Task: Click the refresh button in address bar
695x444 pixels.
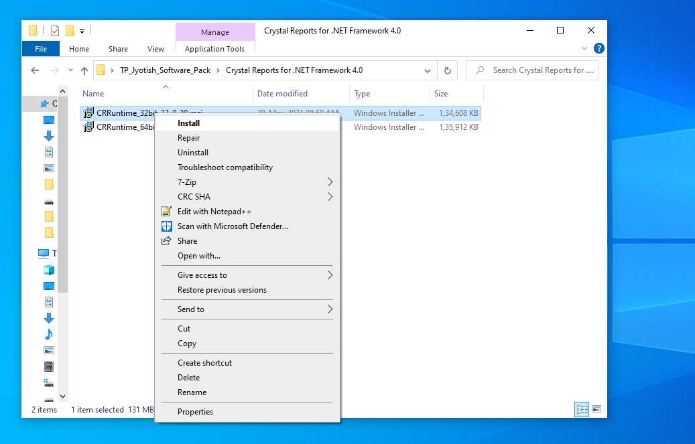Action: click(x=447, y=70)
